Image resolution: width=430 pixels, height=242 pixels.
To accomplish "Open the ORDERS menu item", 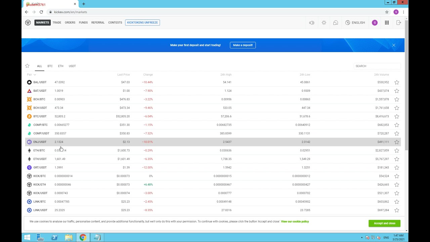I will pos(70,23).
